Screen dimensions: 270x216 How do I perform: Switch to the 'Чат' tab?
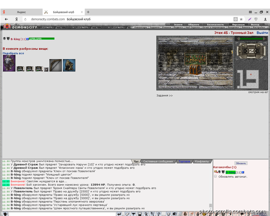point(136,162)
